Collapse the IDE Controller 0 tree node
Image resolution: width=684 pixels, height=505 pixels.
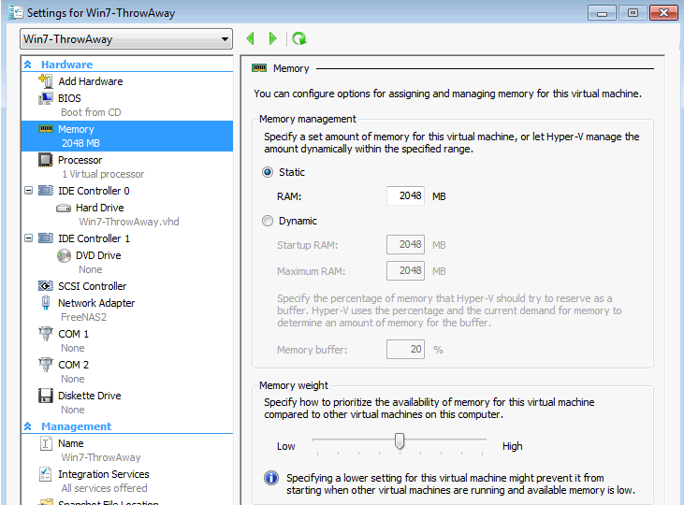tap(28, 191)
